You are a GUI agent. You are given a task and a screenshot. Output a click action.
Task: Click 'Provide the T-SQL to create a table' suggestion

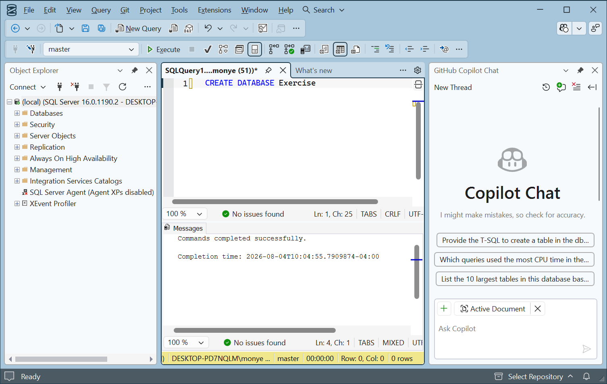tap(516, 240)
